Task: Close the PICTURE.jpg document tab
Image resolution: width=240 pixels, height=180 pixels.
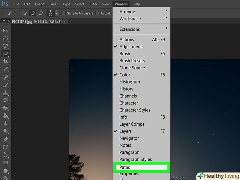Action: coord(65,21)
